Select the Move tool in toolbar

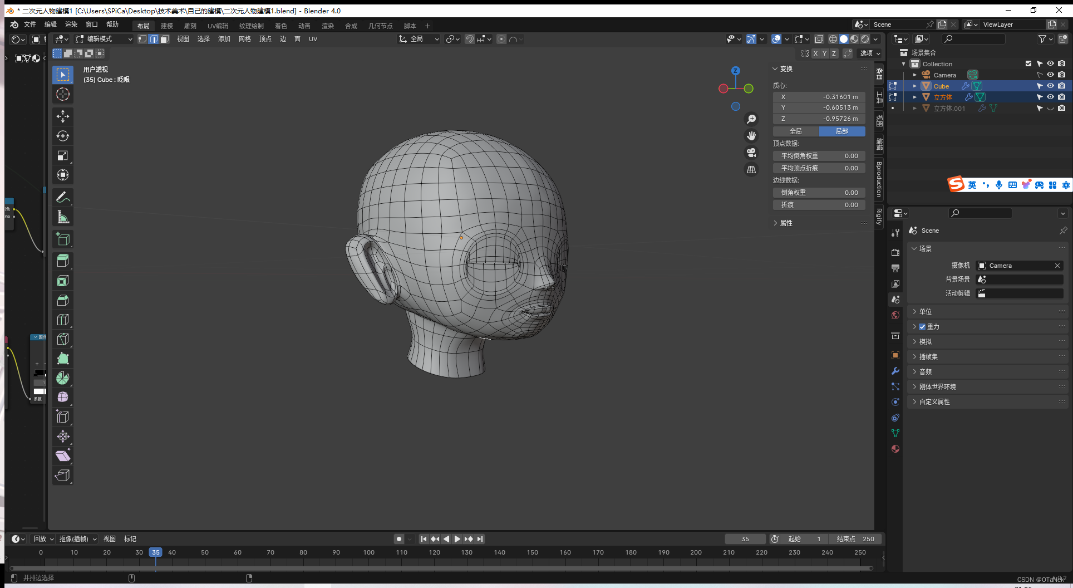click(x=63, y=116)
